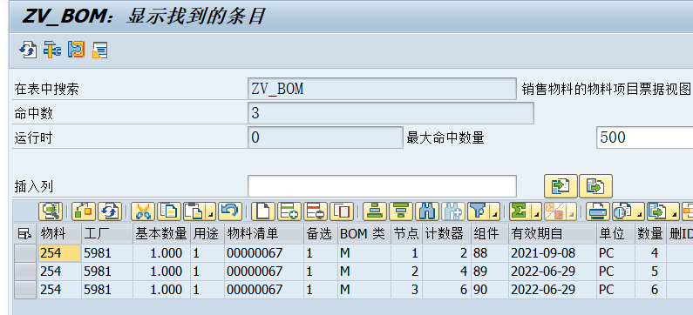Click the Copy text icon
The width and height of the screenshot is (693, 315).
coord(169,211)
